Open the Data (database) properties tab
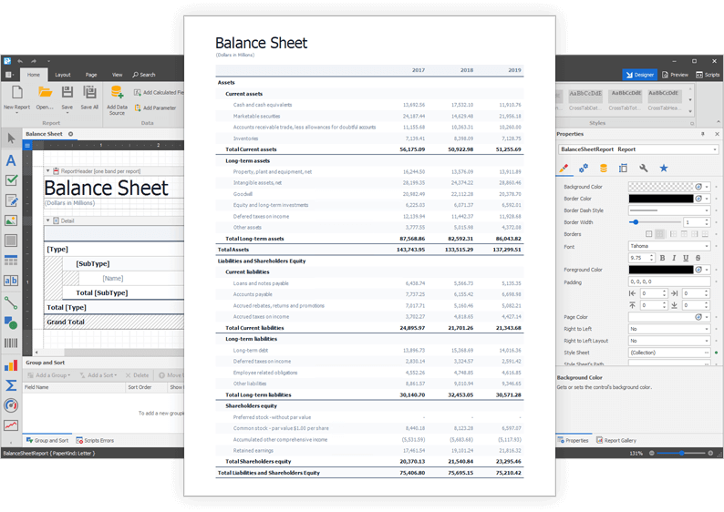 (x=604, y=169)
